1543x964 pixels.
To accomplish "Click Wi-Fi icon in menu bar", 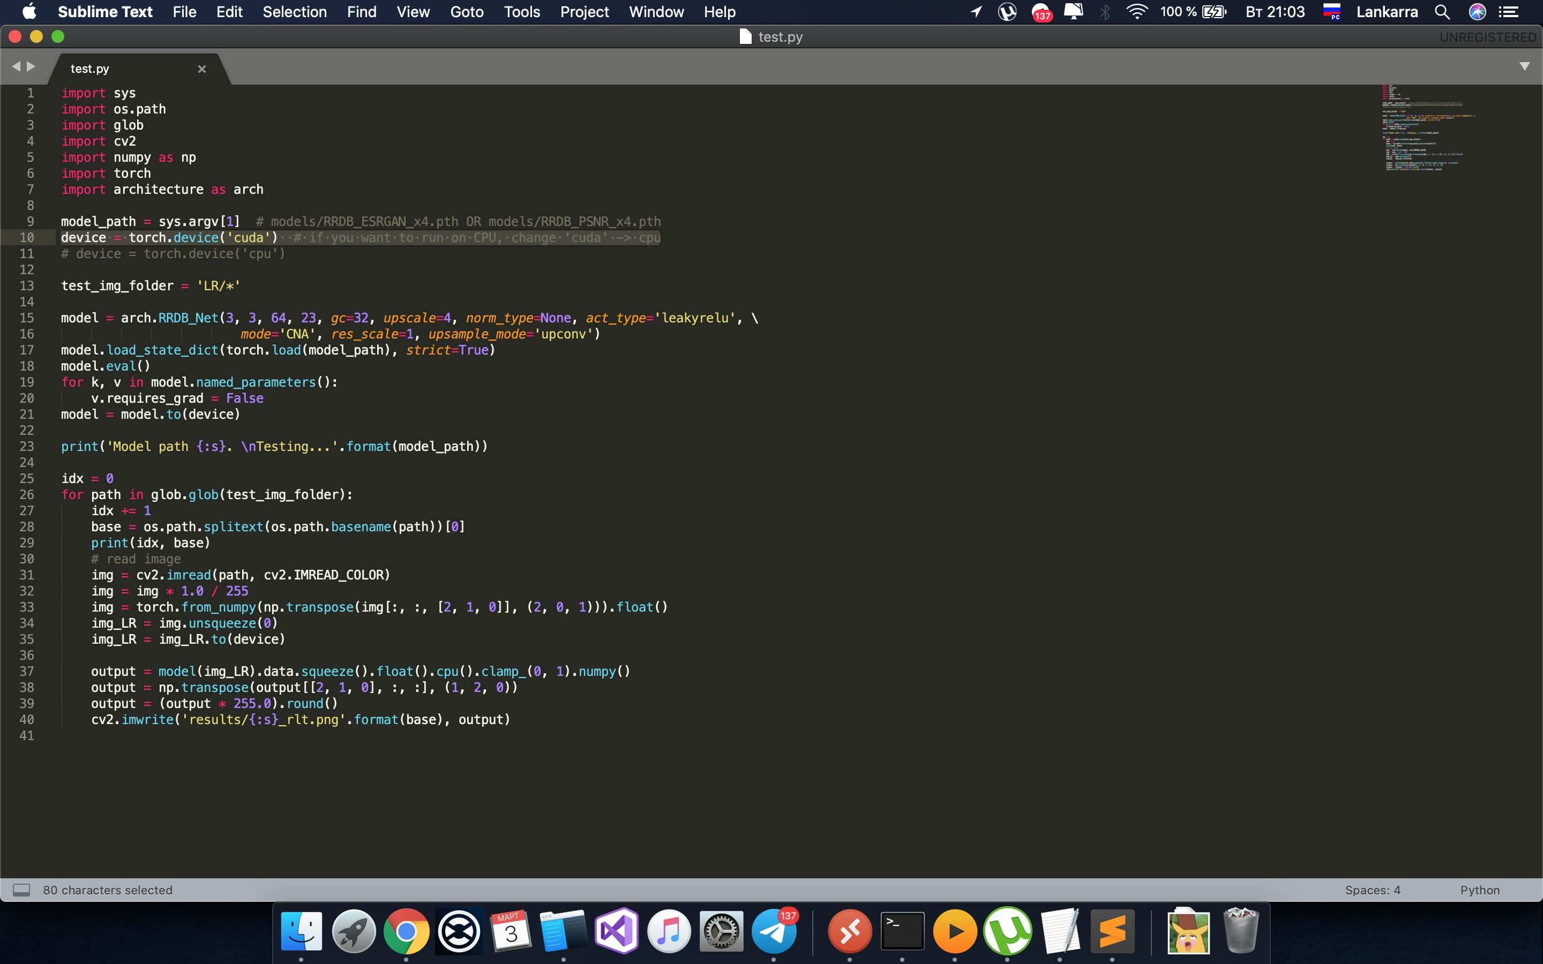I will (x=1134, y=12).
